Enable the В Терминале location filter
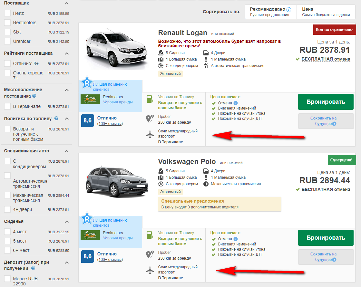 [x=7, y=106]
